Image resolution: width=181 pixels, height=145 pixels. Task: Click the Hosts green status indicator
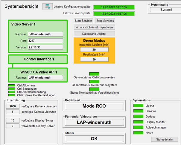point(138,132)
